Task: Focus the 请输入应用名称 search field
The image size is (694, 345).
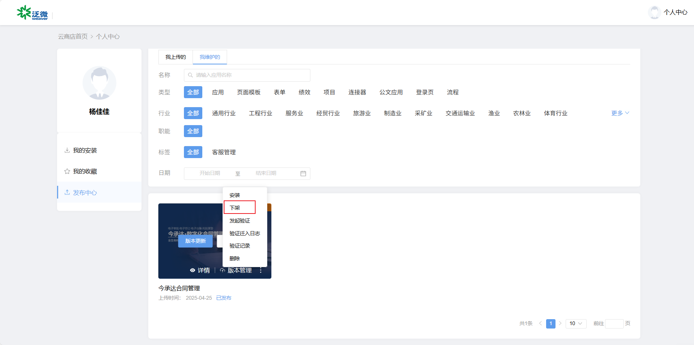Action: (247, 75)
